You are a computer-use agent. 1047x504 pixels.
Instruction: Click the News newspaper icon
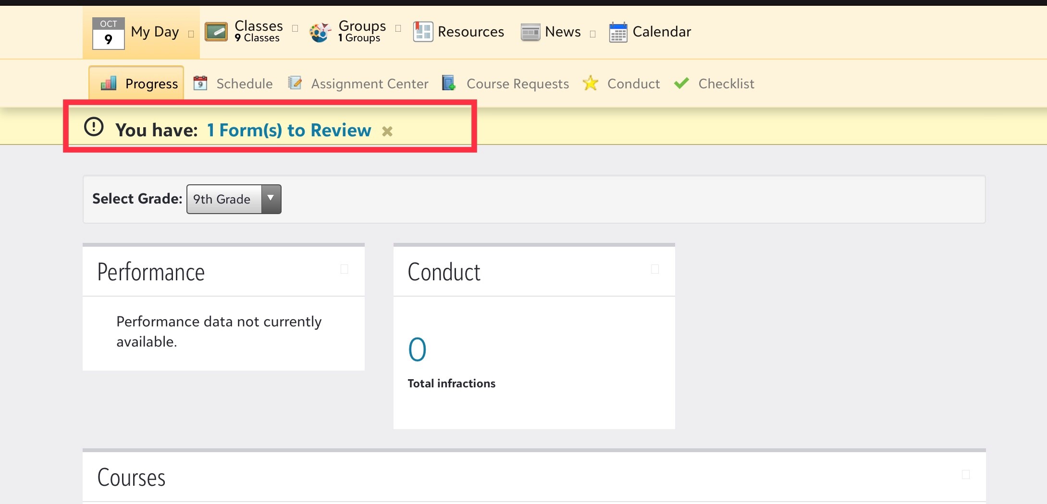pos(530,32)
